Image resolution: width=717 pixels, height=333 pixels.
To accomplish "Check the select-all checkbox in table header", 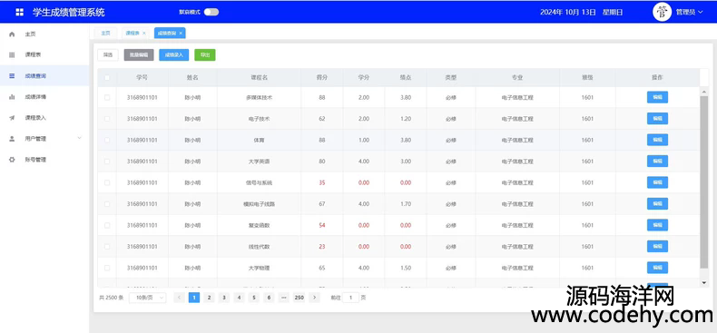I will pos(107,78).
